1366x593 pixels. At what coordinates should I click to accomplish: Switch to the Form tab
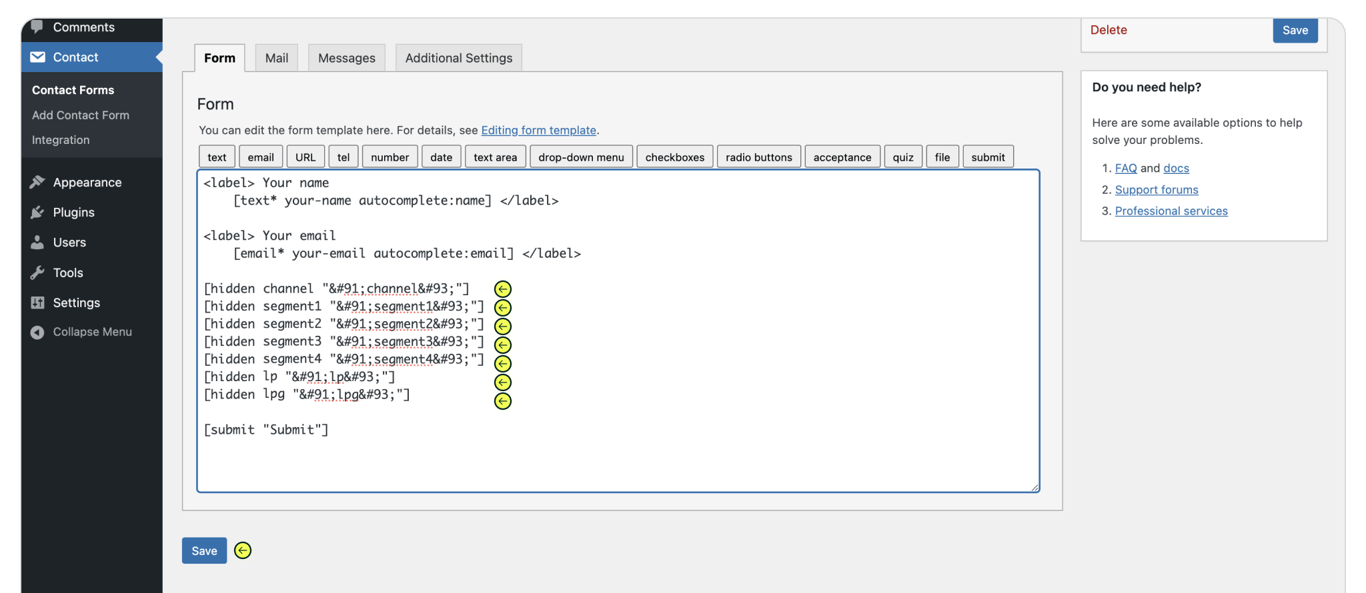pyautogui.click(x=219, y=58)
